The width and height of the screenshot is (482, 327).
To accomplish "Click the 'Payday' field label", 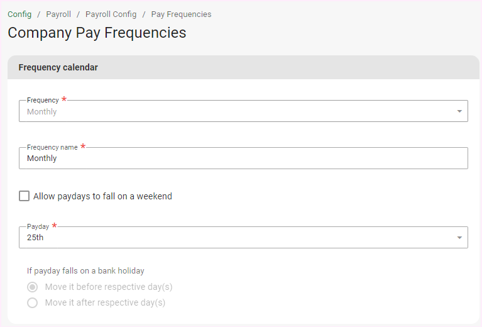I will [x=38, y=226].
